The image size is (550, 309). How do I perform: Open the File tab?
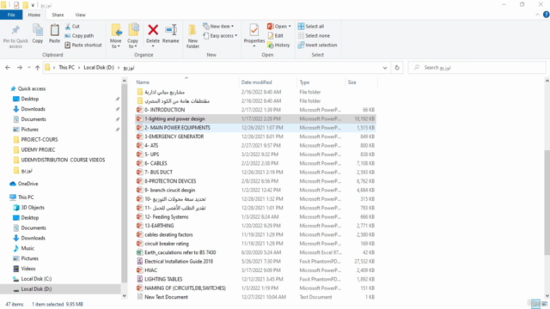tap(11, 15)
